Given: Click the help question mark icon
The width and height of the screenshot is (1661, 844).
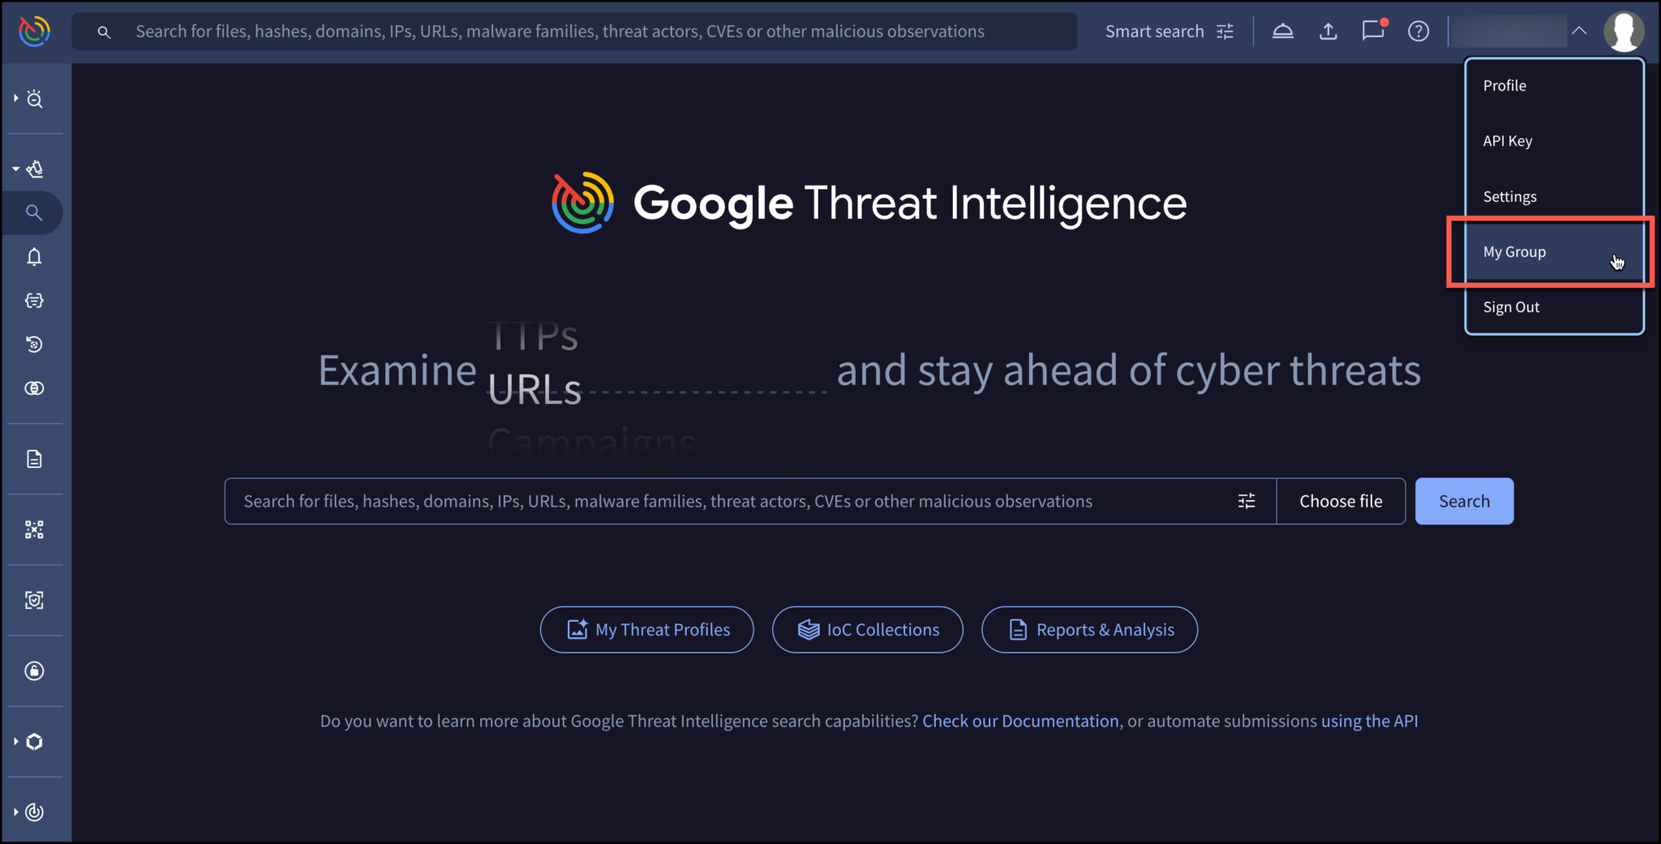Looking at the screenshot, I should (1419, 31).
